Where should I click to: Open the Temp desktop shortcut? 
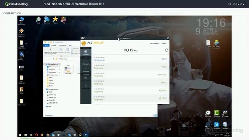point(38,20)
